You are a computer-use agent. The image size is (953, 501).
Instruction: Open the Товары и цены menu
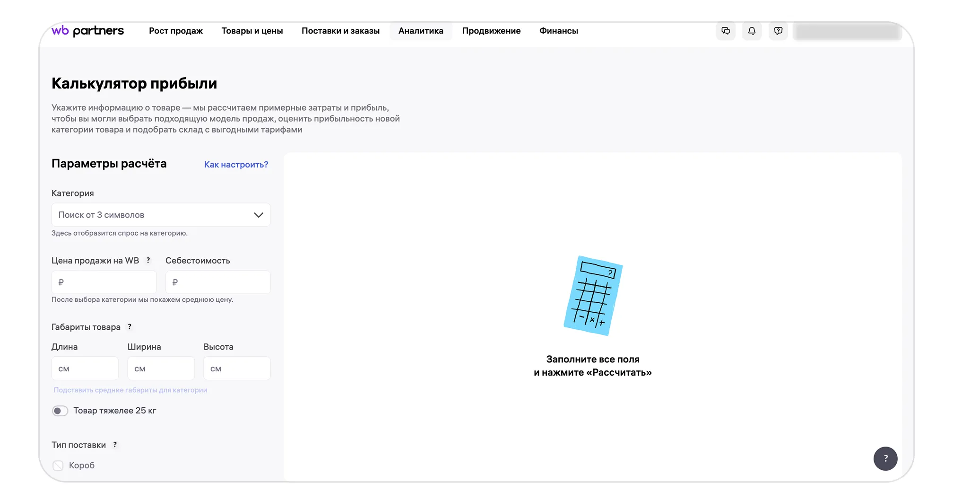click(x=252, y=31)
